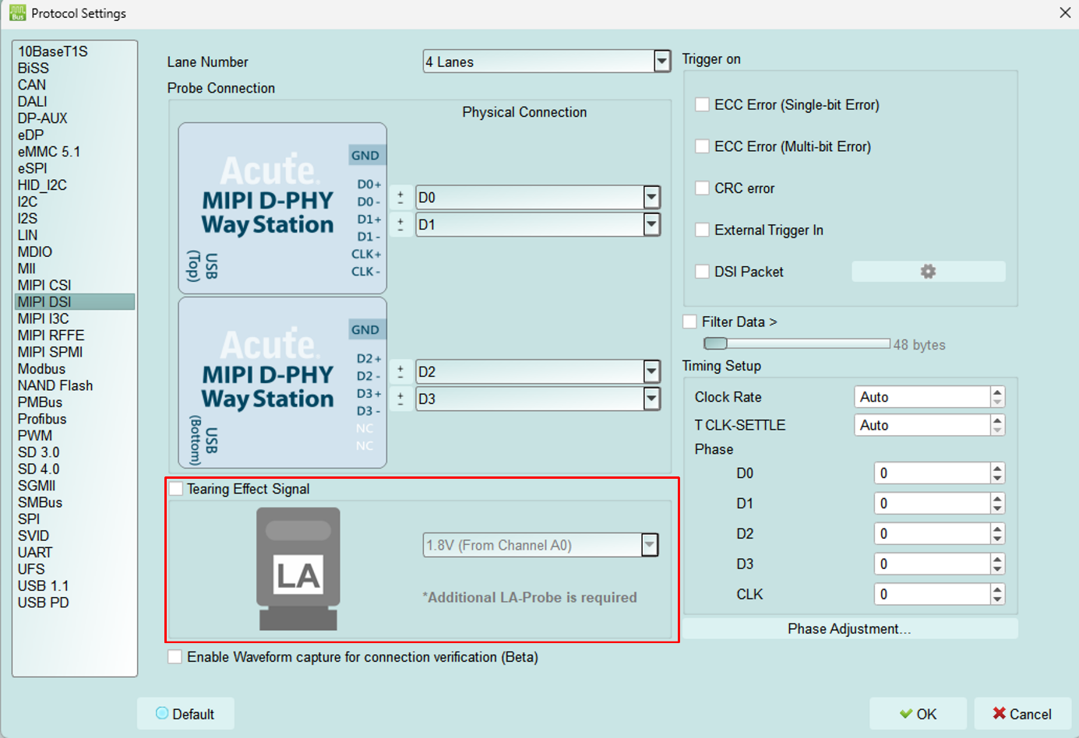Click T CLK-SETTLE Auto field
Screen dimensions: 1079x738
point(922,425)
